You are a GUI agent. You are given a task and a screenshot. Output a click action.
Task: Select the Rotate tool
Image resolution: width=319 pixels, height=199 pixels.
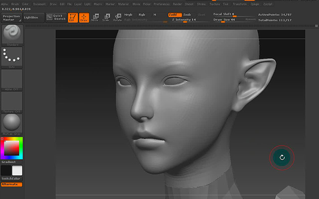coord(118,18)
